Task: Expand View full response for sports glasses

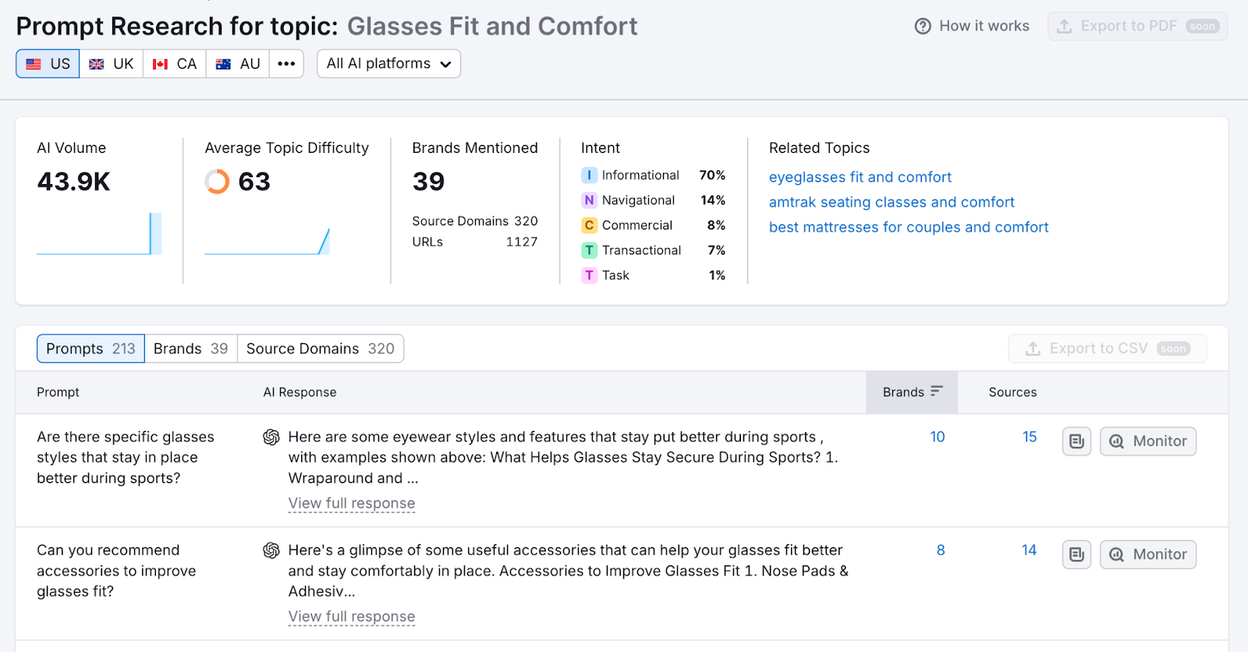Action: tap(351, 504)
